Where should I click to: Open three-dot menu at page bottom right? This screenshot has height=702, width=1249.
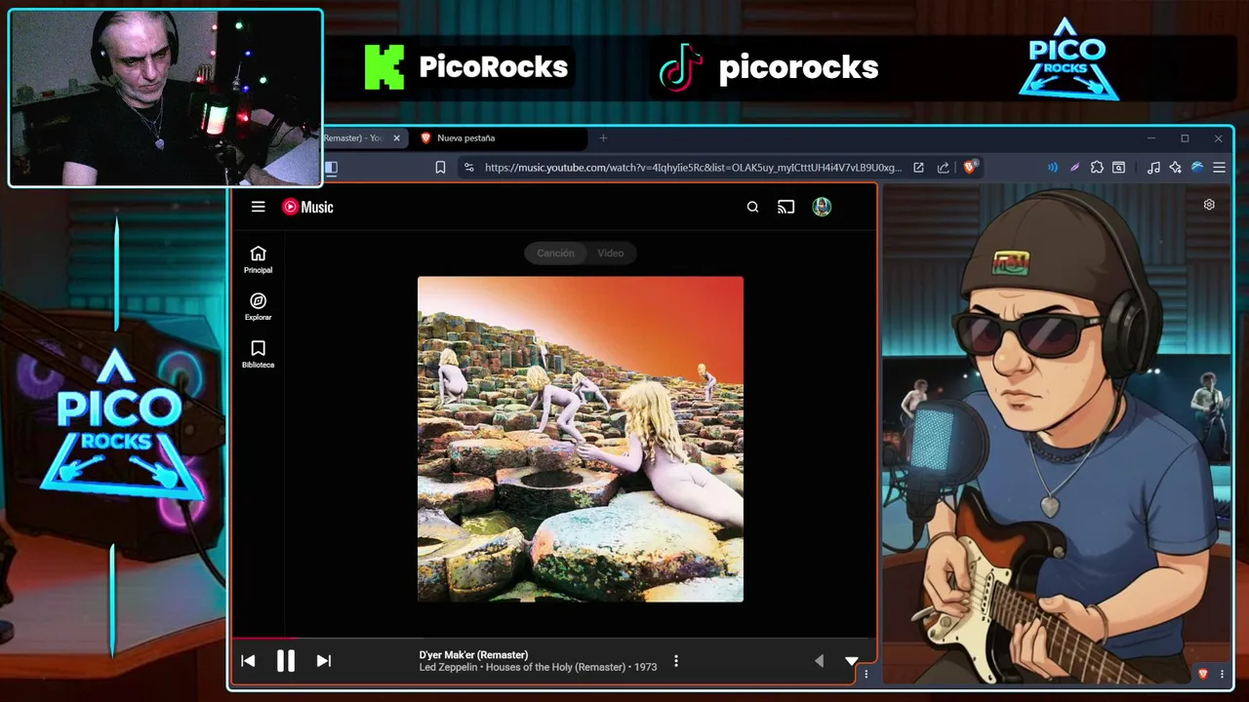point(1222,674)
